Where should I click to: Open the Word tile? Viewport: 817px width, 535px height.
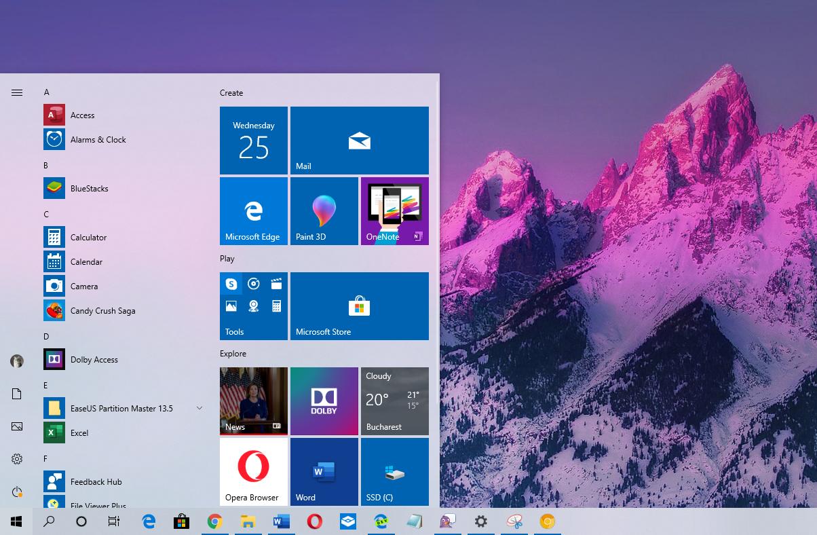click(x=324, y=472)
